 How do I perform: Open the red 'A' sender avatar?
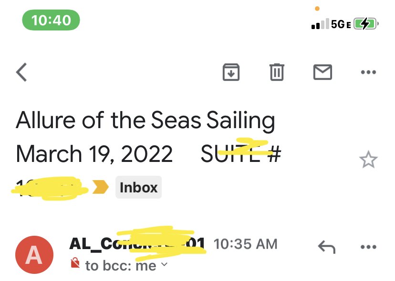click(x=34, y=255)
